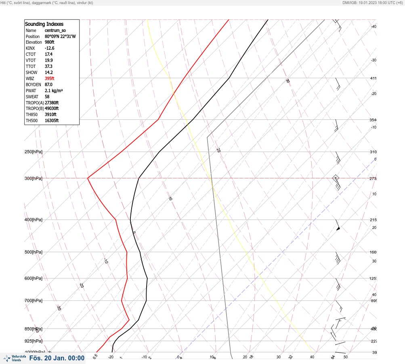Click the wind barb at 700 hPa level

click(x=339, y=306)
